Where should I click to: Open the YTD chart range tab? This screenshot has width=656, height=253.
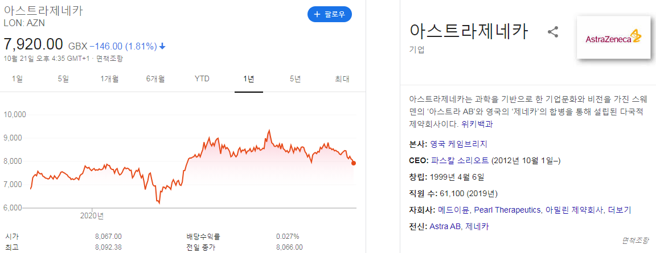[202, 78]
